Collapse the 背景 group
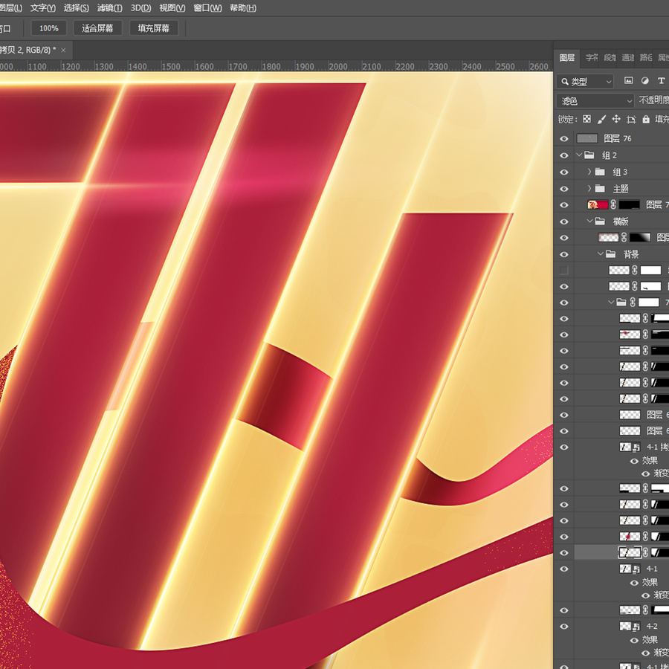The width and height of the screenshot is (669, 669). 601,254
